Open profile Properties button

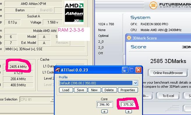128,90
